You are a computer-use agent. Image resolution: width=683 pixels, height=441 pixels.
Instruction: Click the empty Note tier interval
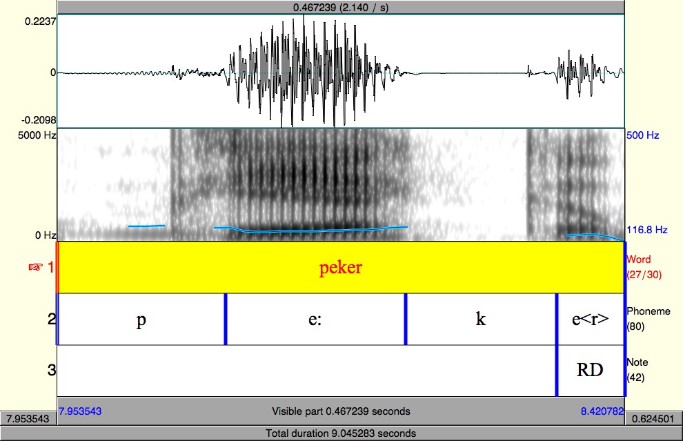pyautogui.click(x=306, y=371)
